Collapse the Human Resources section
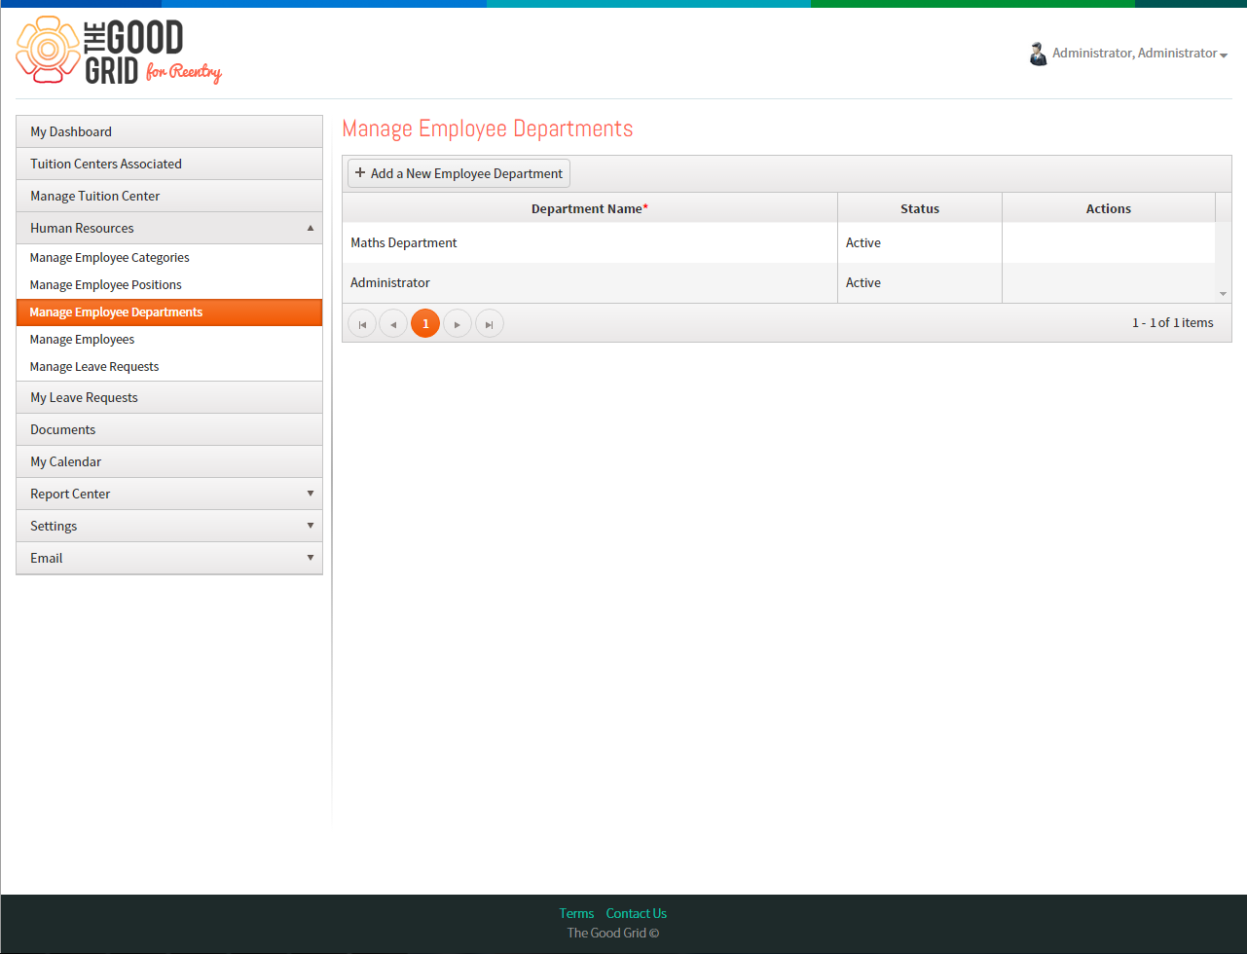This screenshot has width=1247, height=954. pos(169,228)
